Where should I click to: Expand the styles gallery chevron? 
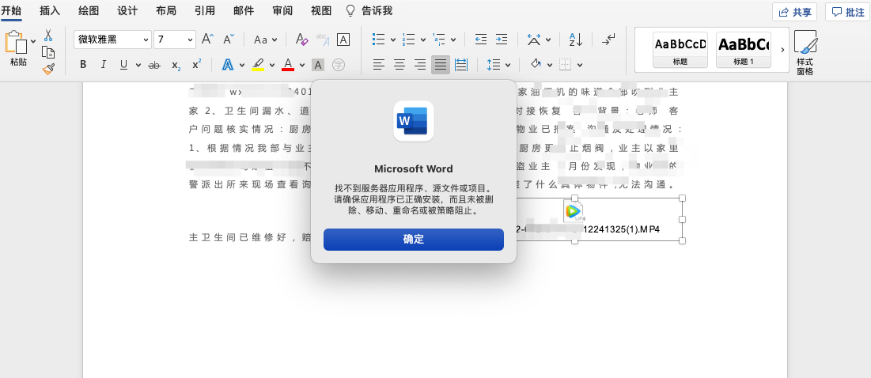(x=782, y=50)
